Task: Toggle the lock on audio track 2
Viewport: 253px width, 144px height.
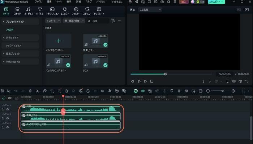Action: tap(3, 118)
